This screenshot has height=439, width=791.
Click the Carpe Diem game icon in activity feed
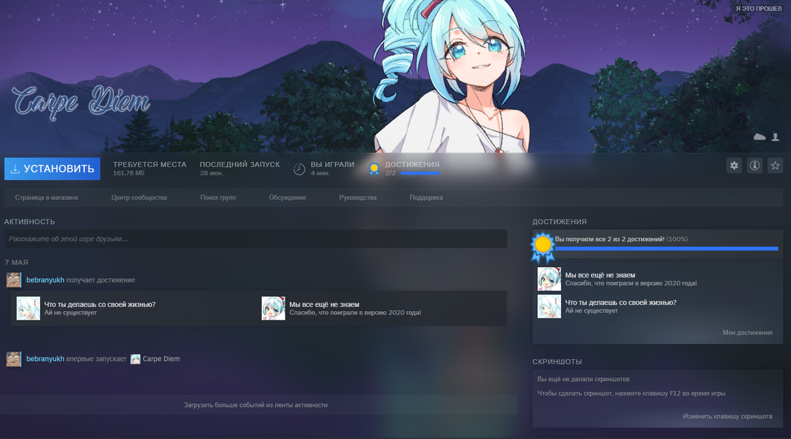pyautogui.click(x=136, y=359)
